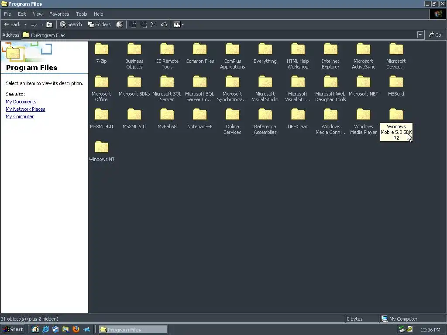Screen dimensions: 447x335
Task: Select the Online Services folder
Action: (232, 121)
